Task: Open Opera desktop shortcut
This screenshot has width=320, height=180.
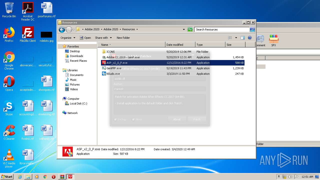Action: coord(9,83)
